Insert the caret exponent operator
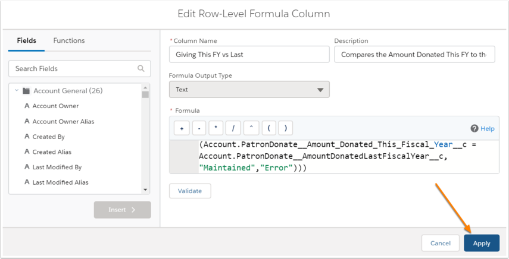This screenshot has height=259, width=509. click(251, 128)
